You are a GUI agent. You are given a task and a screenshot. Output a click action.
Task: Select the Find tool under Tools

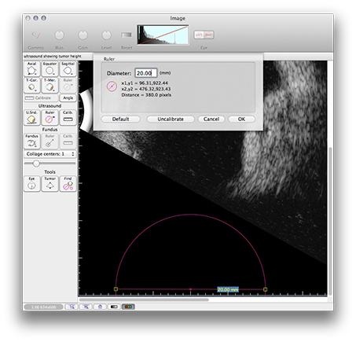(x=68, y=184)
